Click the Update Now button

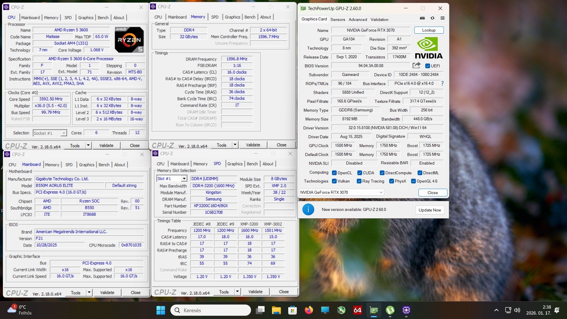click(430, 210)
